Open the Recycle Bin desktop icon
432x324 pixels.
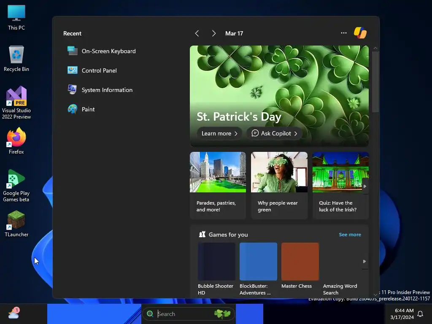[x=16, y=58]
